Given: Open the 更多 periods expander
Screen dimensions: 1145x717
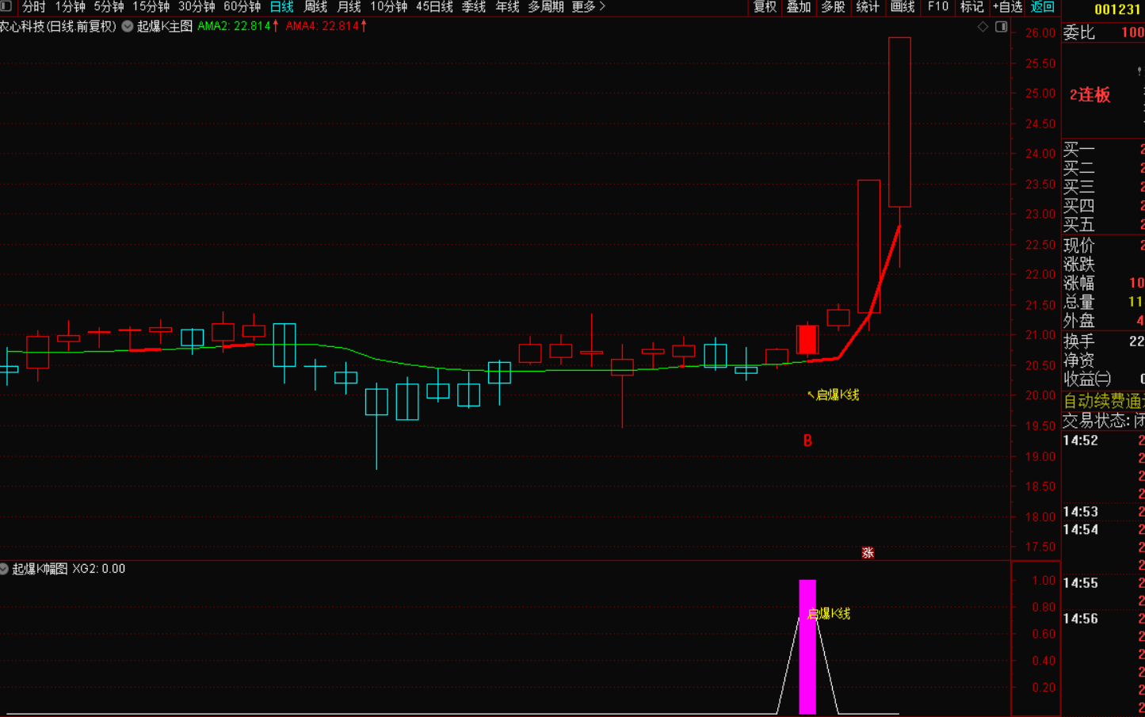Looking at the screenshot, I should pos(588,7).
